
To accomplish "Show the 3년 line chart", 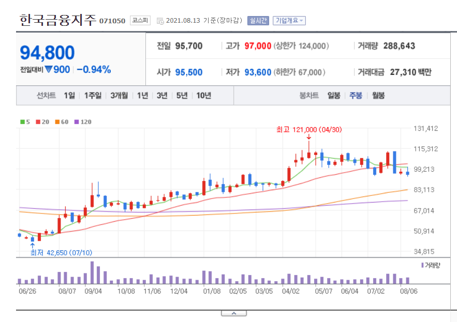I will [x=162, y=96].
